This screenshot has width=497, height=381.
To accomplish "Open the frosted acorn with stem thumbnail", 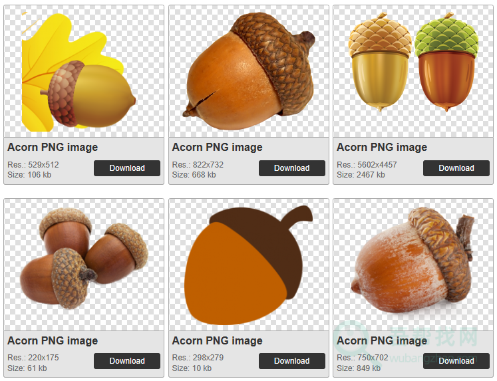I will point(413,265).
